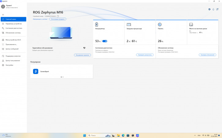Show first Популярное carousel page dot
222x138 pixels.
(x=61, y=77)
